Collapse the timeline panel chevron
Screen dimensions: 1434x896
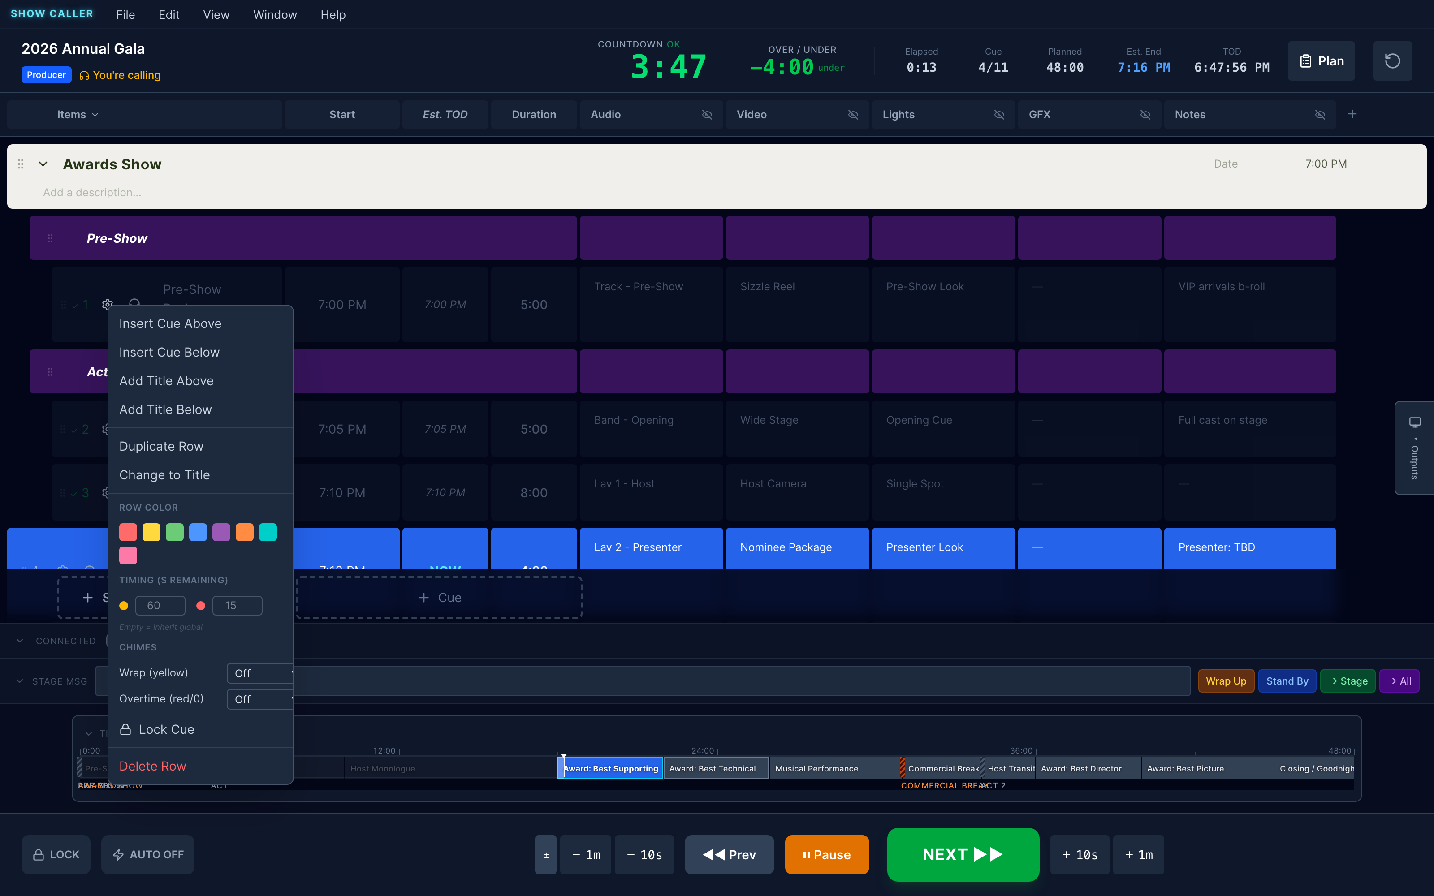coord(89,734)
